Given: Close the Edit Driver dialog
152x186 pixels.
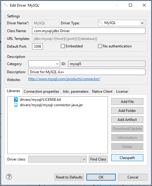Looking at the screenshot, I should [144, 5].
